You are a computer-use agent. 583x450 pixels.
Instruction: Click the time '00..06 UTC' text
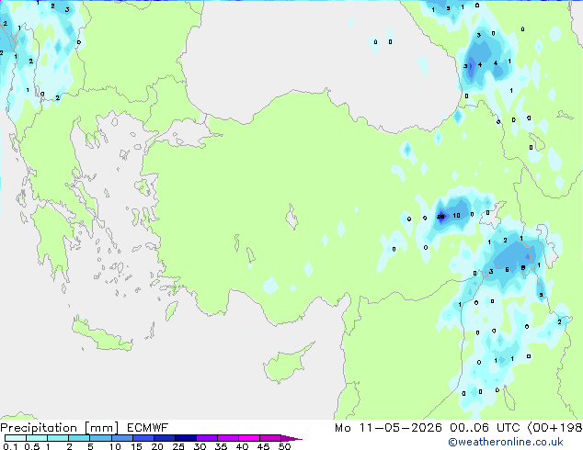485,428
